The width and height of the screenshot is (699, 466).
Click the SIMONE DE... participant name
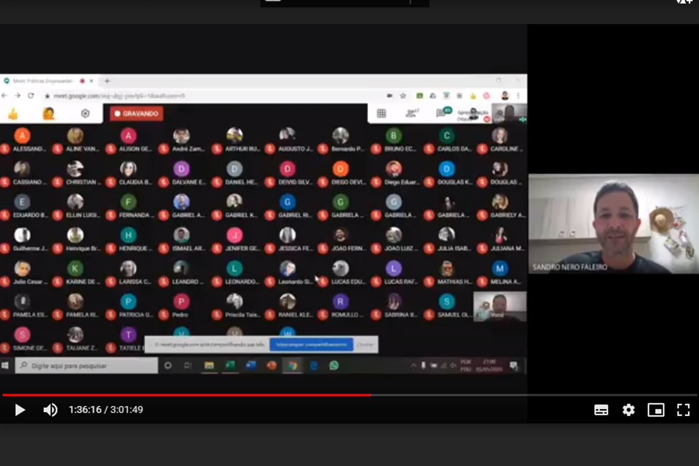30,348
